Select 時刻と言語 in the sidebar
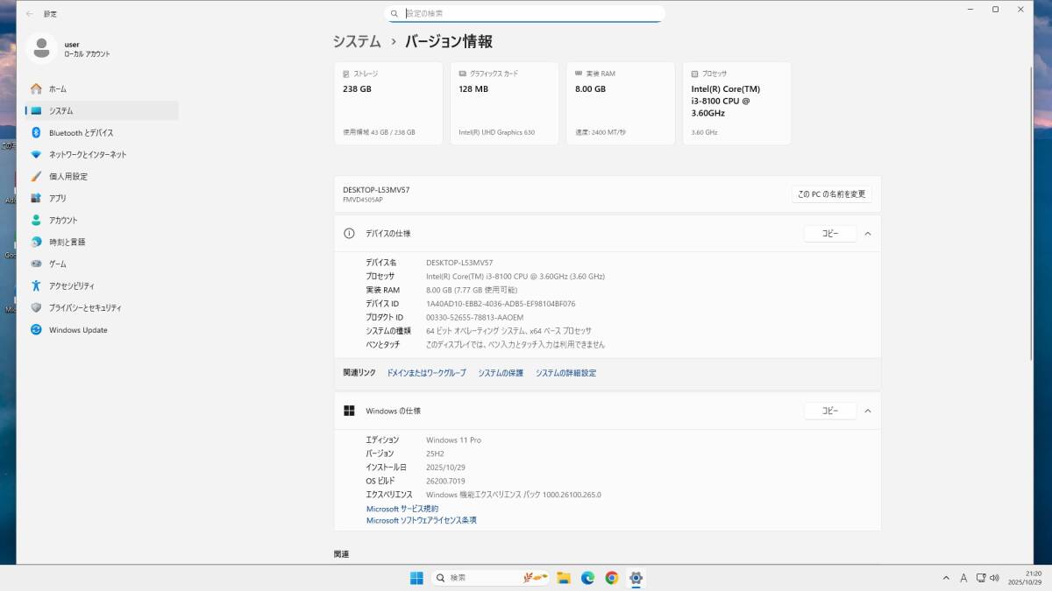 tap(67, 243)
